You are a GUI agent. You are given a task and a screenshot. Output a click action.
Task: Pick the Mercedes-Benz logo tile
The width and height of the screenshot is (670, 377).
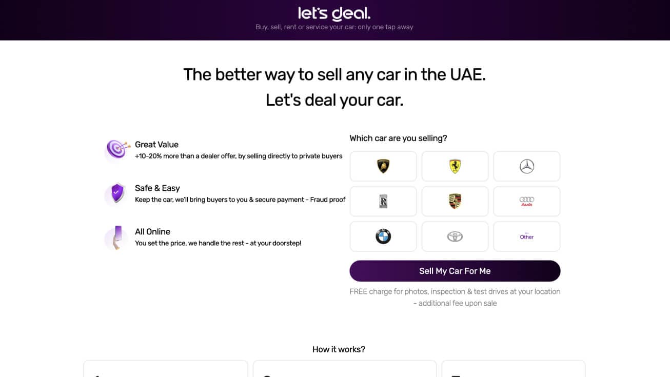click(527, 166)
